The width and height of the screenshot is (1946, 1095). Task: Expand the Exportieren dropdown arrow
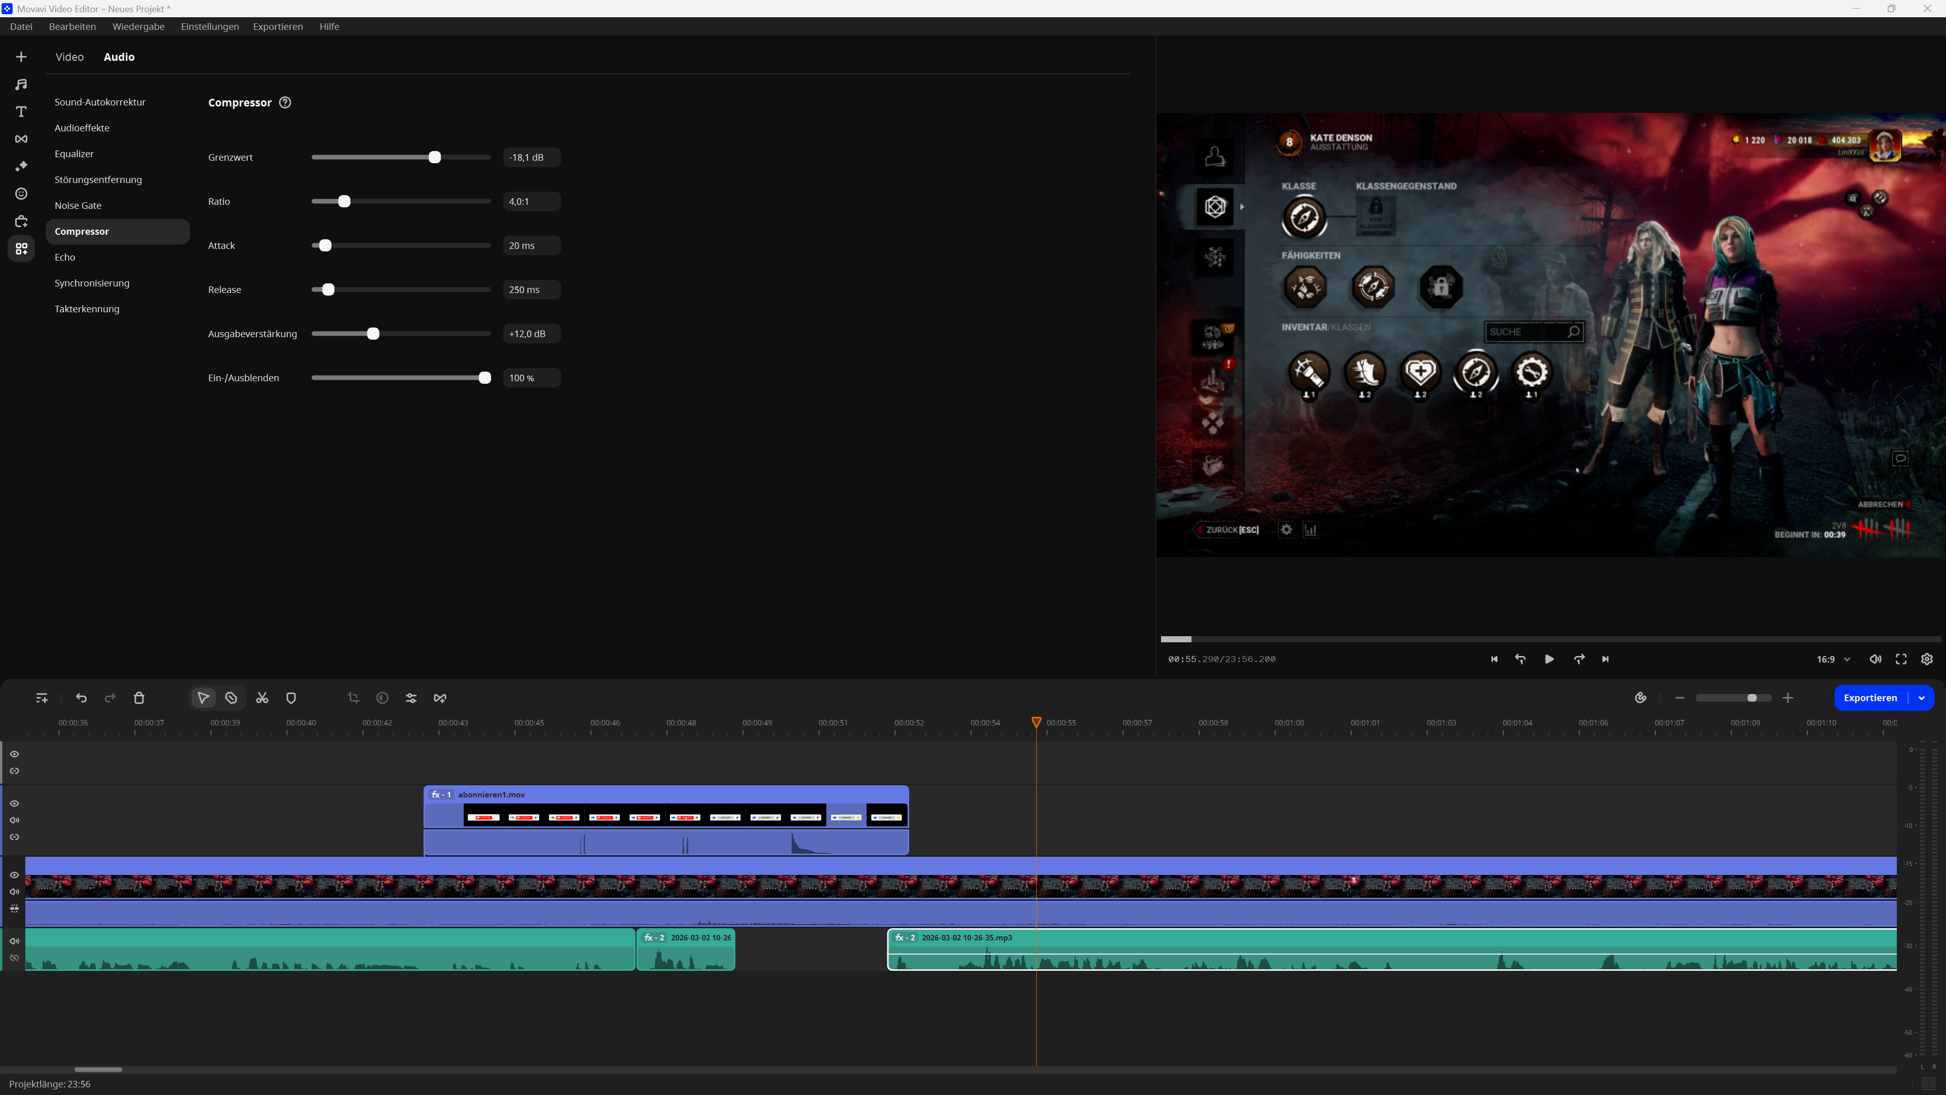(x=1921, y=698)
